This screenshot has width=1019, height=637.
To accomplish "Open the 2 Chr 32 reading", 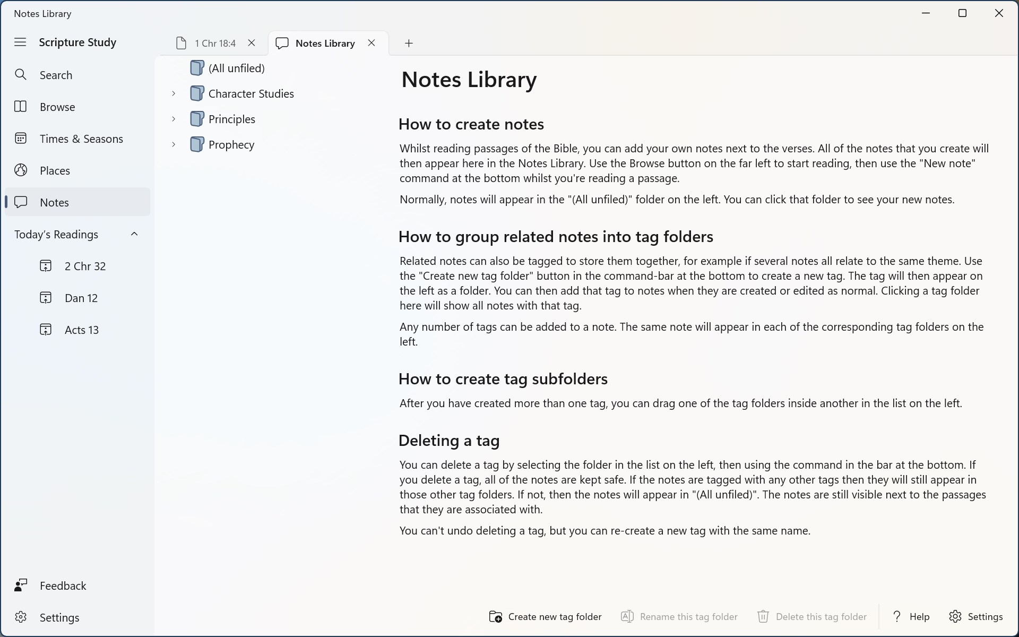I will click(85, 266).
